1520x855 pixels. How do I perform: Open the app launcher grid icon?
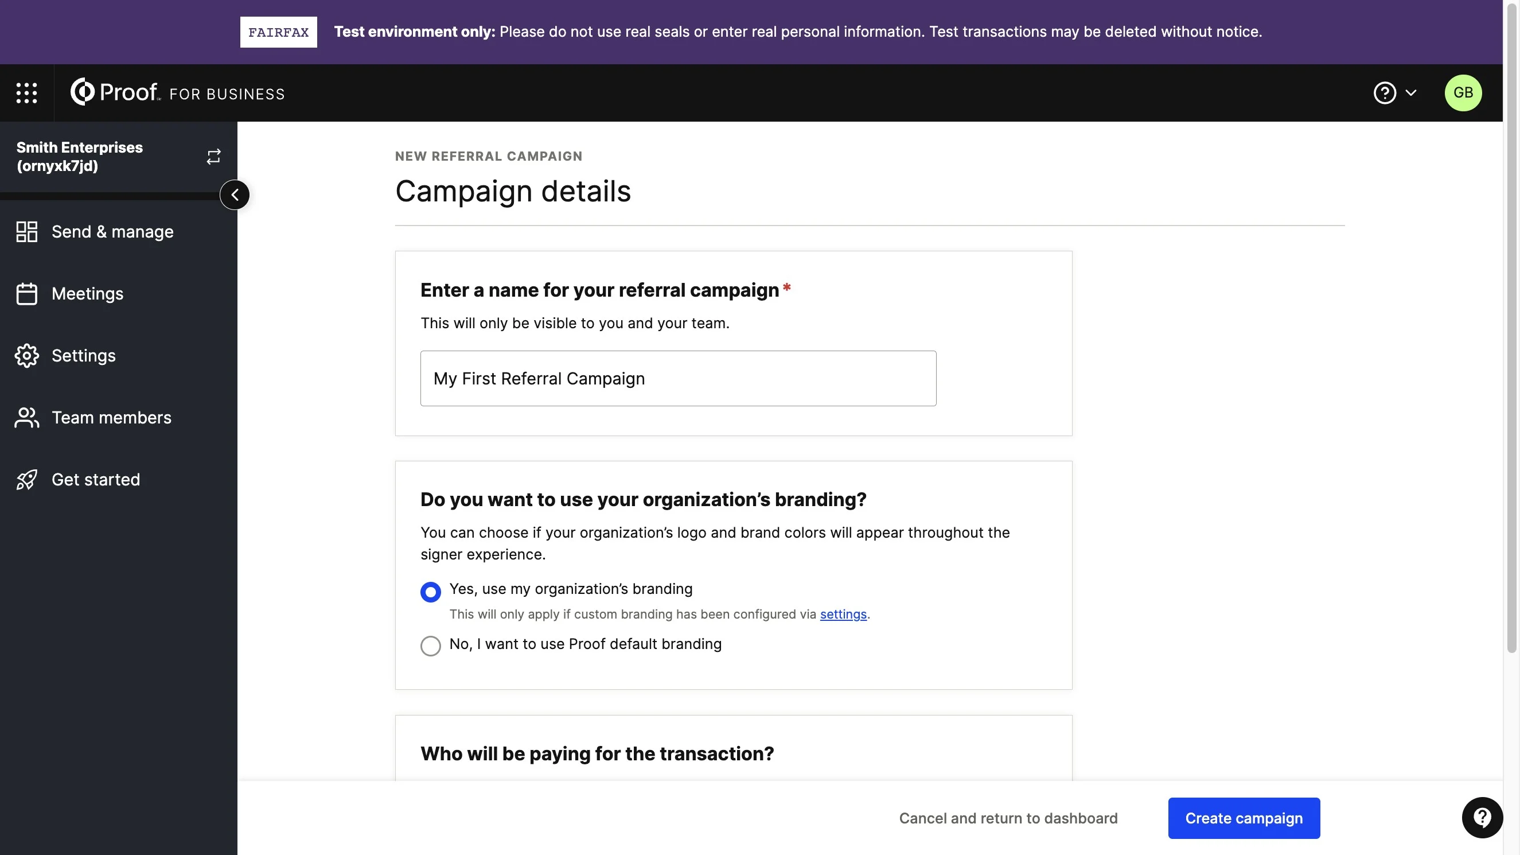click(26, 93)
